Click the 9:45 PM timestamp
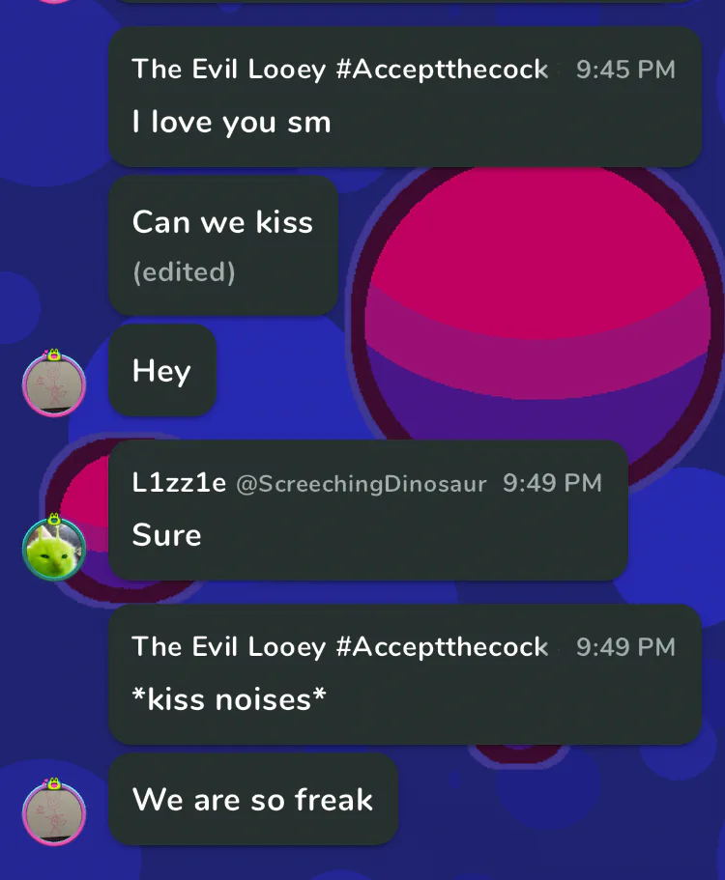The image size is (725, 880). [x=625, y=70]
